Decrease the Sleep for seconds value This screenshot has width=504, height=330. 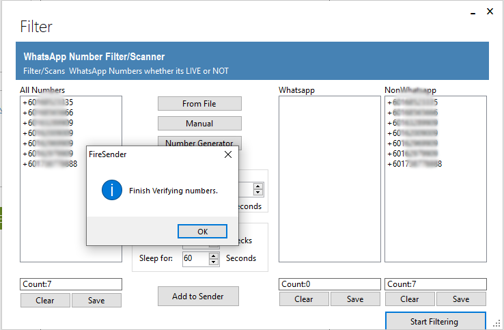214,262
